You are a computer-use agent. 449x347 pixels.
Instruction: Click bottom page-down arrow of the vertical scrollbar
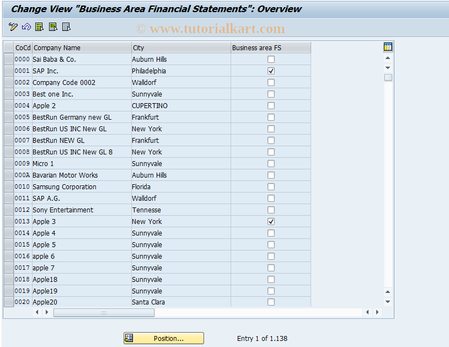(388, 301)
